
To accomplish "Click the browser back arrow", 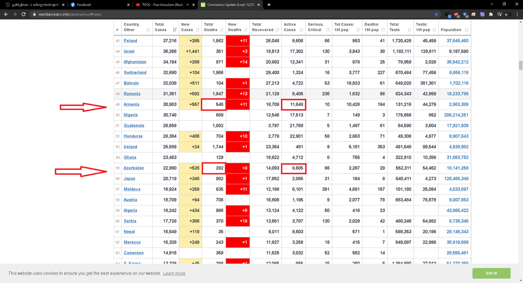I will click(5, 14).
